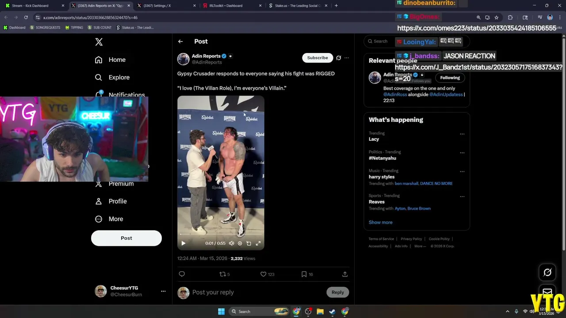Image resolution: width=566 pixels, height=318 pixels.
Task: Click the Grok icon beside Subscribe
Action: point(339,58)
